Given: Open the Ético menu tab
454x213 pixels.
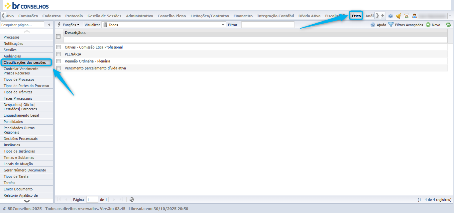Looking at the screenshot, I should [x=356, y=16].
